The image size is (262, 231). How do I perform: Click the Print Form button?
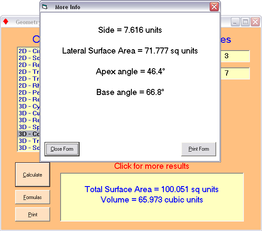tap(199, 149)
